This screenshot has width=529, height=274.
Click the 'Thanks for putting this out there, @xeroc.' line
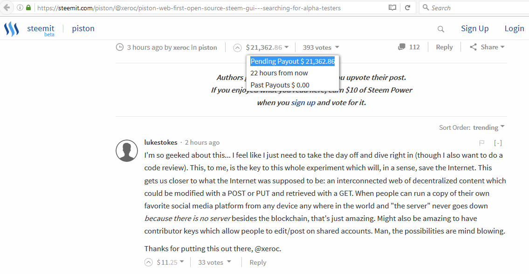213,249
